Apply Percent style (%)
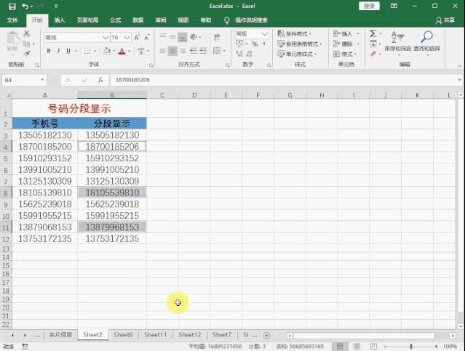The image size is (465, 351). (x=255, y=44)
